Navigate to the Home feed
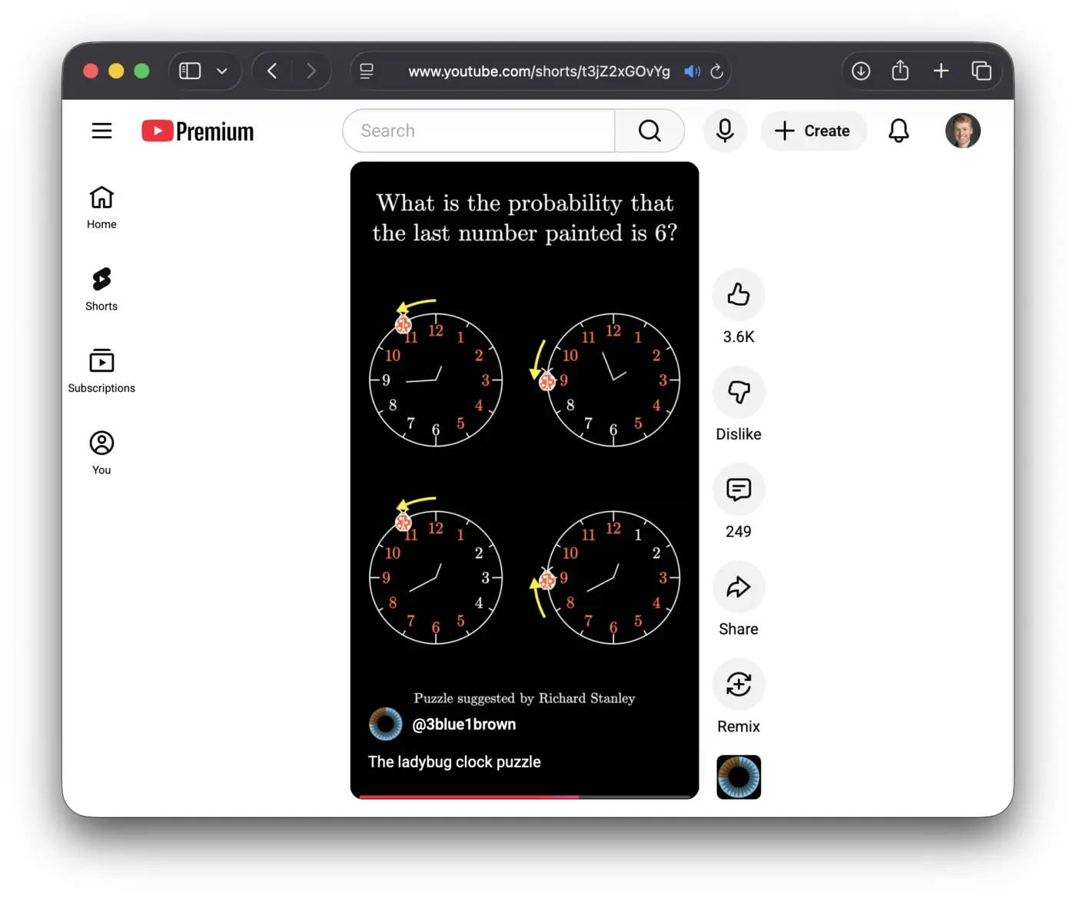 [101, 206]
